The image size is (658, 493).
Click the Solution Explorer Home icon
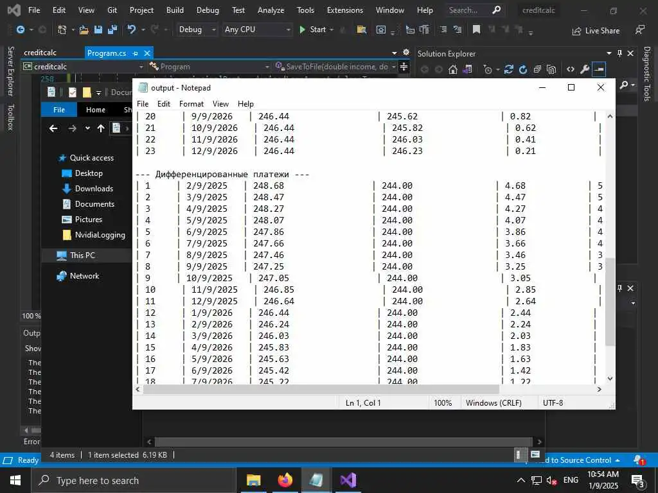[452, 69]
